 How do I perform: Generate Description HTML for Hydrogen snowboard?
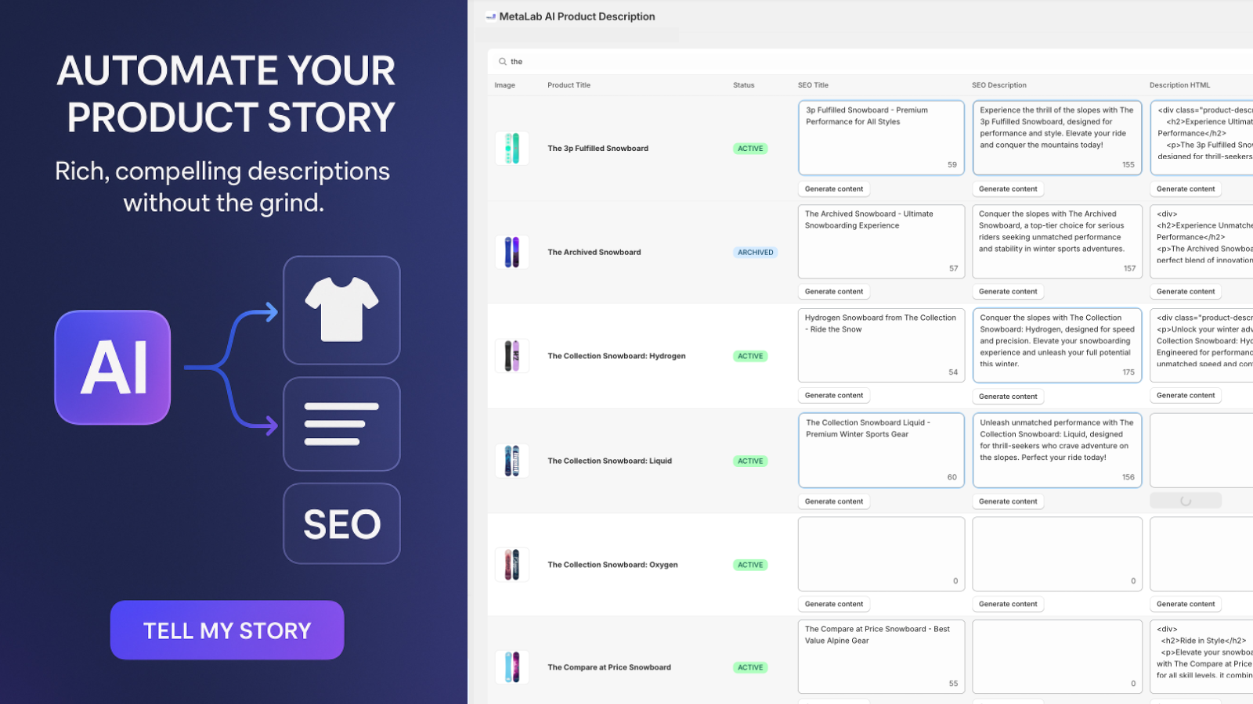pyautogui.click(x=1186, y=396)
